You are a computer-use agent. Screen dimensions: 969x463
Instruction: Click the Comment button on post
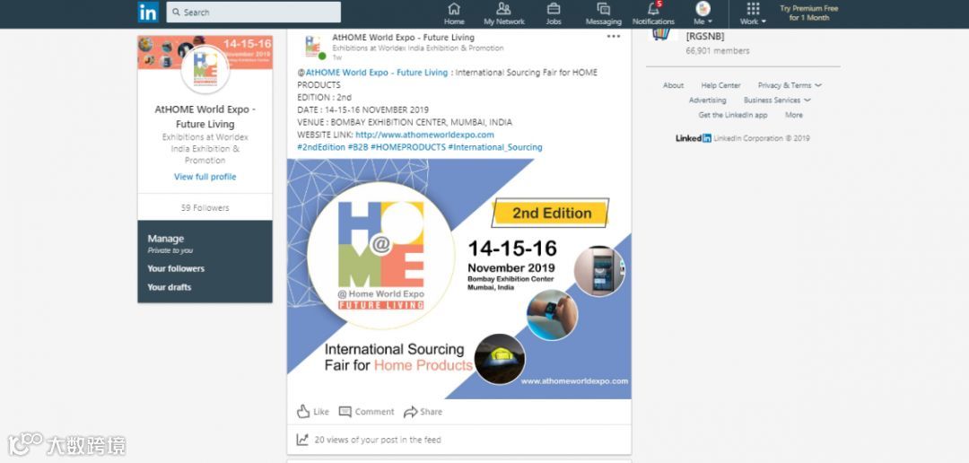pyautogui.click(x=366, y=412)
